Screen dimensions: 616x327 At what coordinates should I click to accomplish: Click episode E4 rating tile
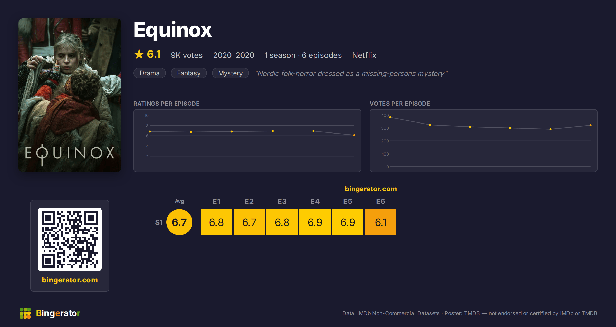click(315, 222)
